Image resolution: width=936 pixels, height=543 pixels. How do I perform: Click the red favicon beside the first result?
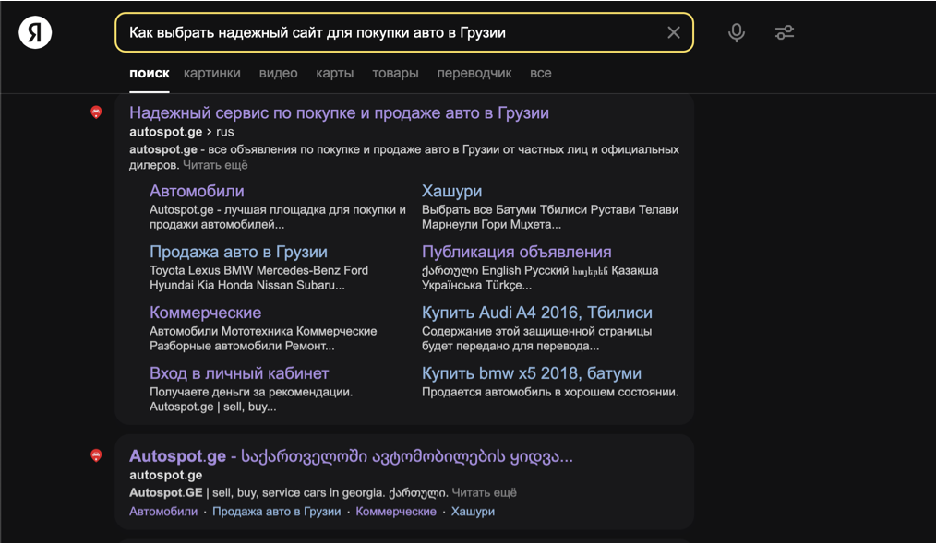[x=96, y=112]
